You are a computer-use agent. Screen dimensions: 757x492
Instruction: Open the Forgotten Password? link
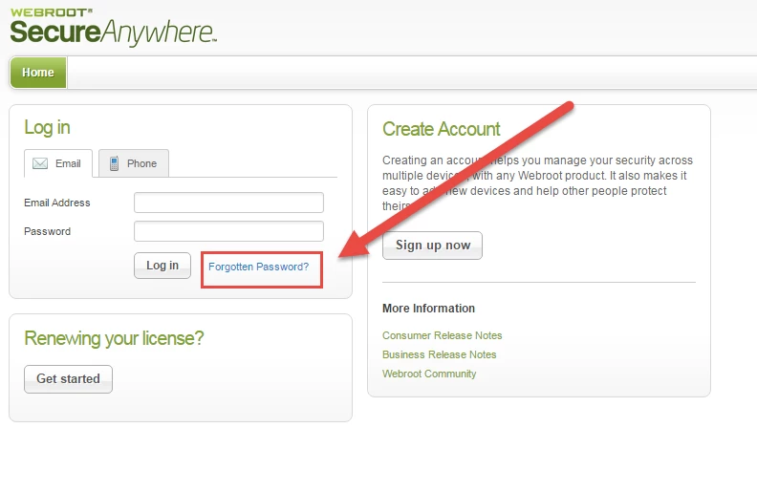pyautogui.click(x=258, y=267)
